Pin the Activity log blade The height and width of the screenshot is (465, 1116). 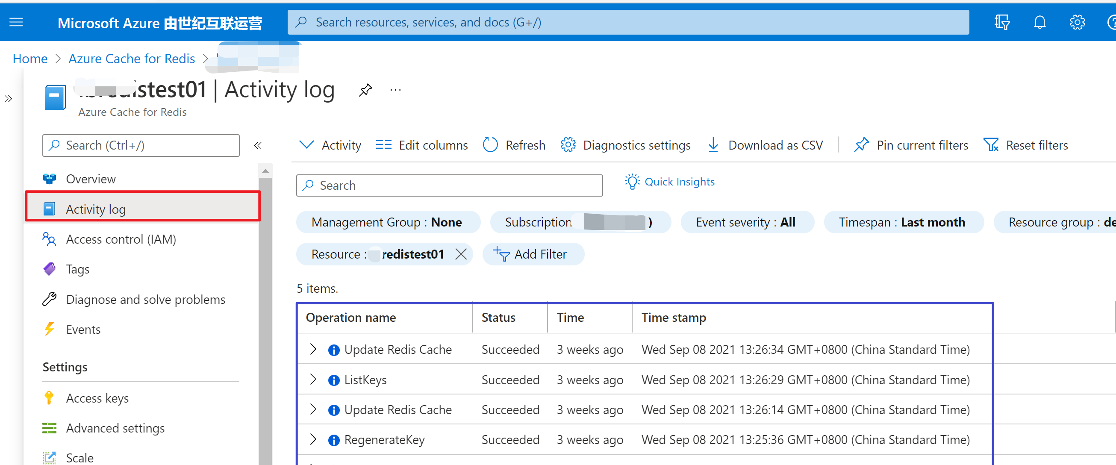(x=365, y=90)
